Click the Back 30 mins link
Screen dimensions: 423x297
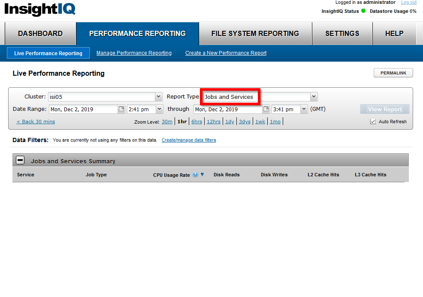pos(35,121)
